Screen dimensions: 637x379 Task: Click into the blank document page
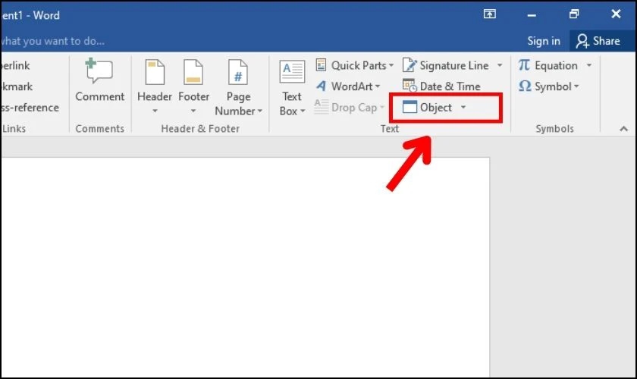tap(245, 268)
